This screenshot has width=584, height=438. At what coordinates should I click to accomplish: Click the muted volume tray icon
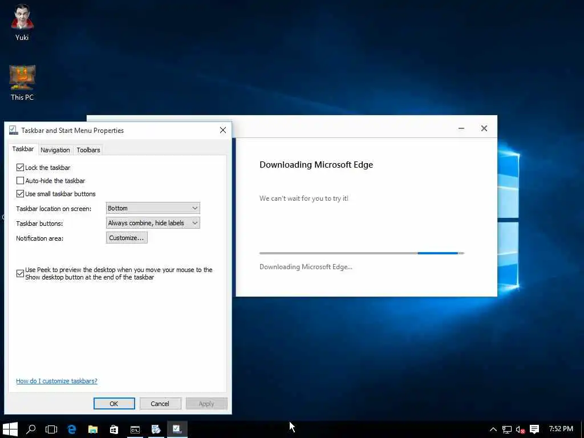point(520,429)
